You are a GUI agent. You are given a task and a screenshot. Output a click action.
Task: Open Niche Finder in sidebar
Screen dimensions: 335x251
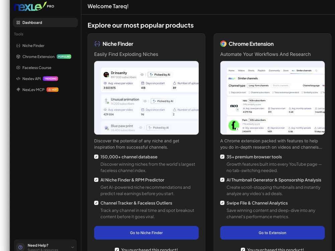click(x=45, y=46)
